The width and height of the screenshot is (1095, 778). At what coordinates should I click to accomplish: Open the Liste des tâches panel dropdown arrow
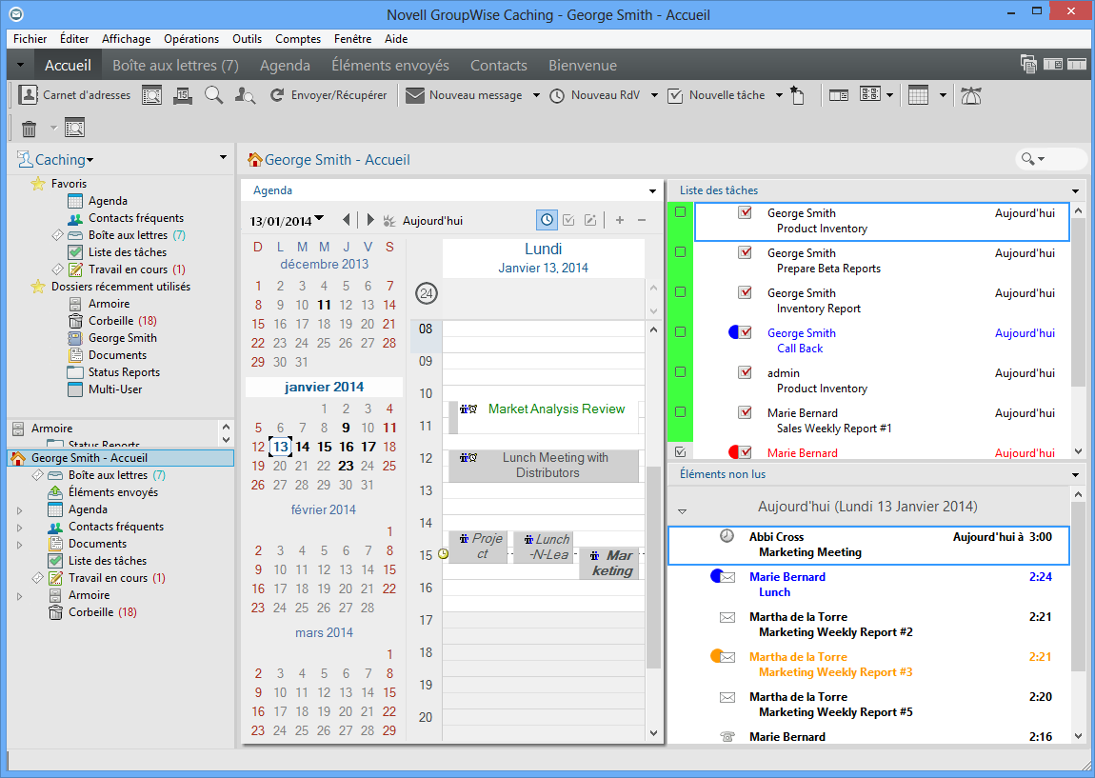[1075, 190]
